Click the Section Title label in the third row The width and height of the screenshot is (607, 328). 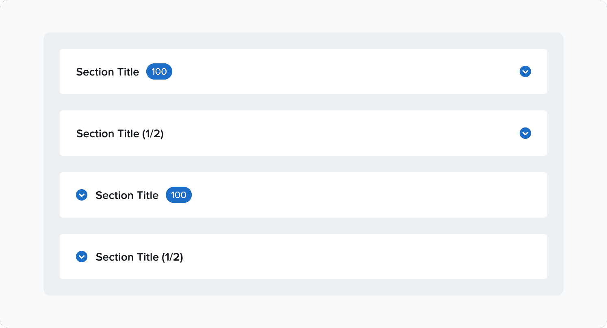coord(127,195)
